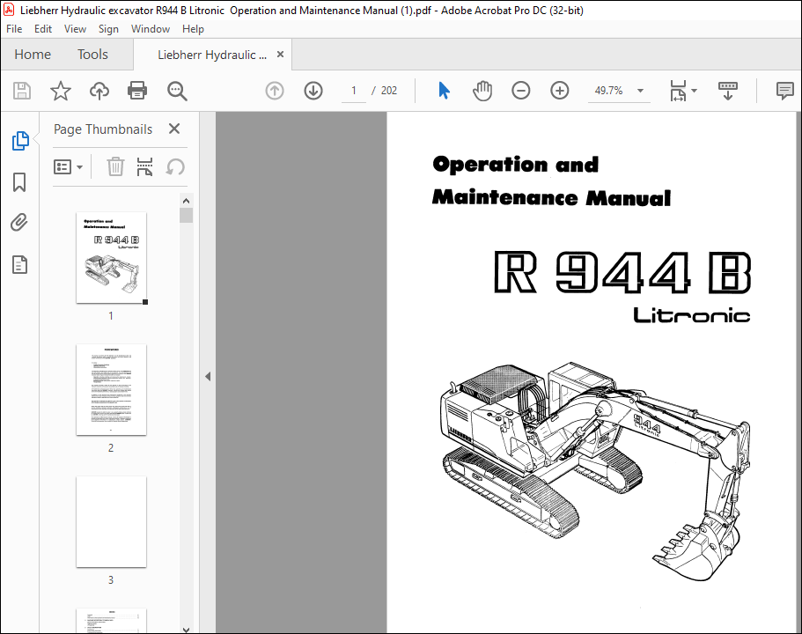This screenshot has width=802, height=634.
Task: Click the Adobe Acrobat title bar icon
Action: point(9,10)
